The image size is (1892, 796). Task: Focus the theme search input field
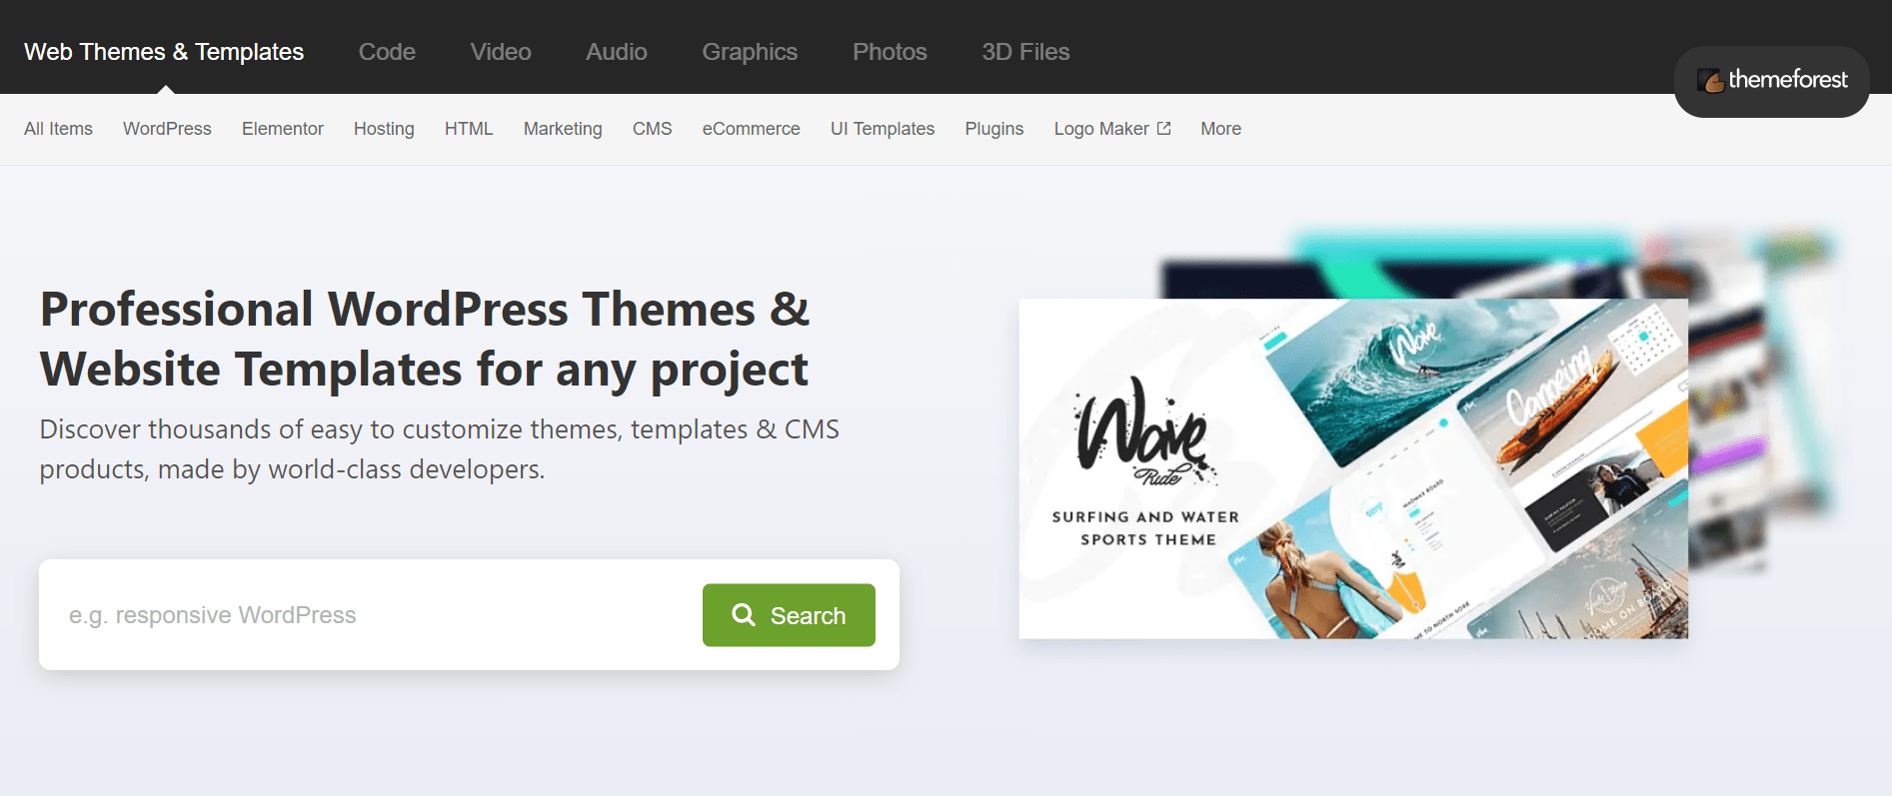coord(370,615)
